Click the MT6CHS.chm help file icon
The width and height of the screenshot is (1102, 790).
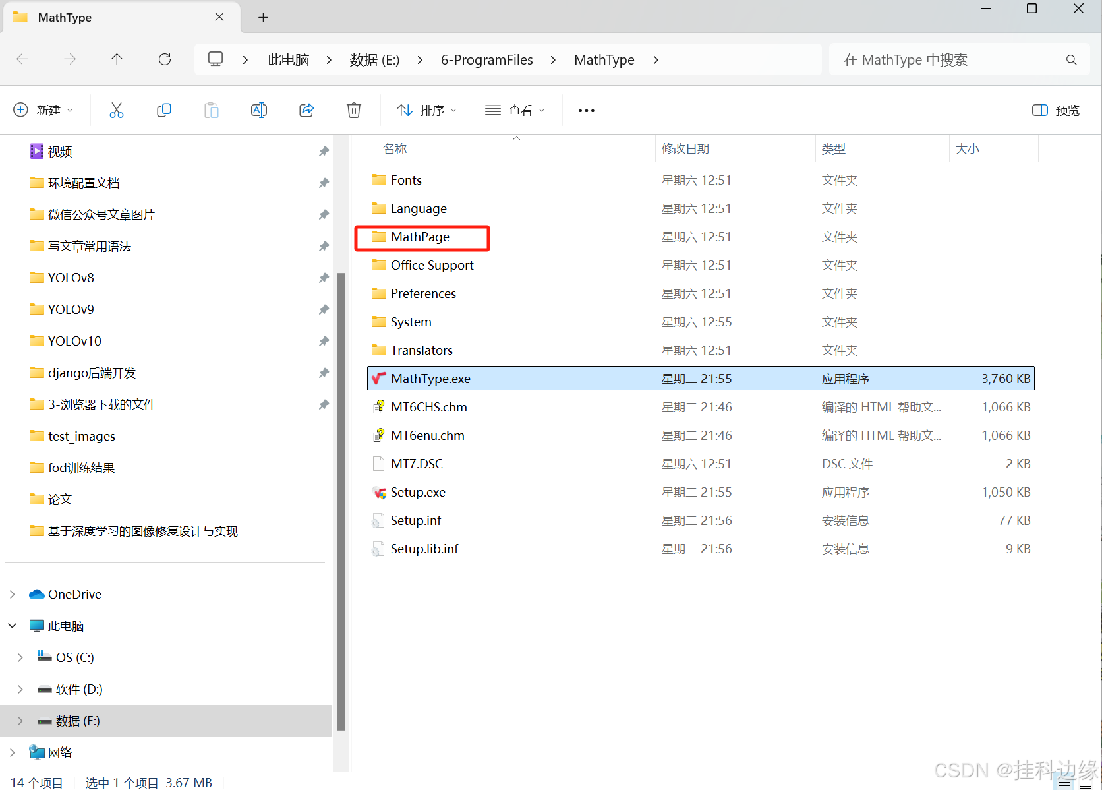click(379, 407)
